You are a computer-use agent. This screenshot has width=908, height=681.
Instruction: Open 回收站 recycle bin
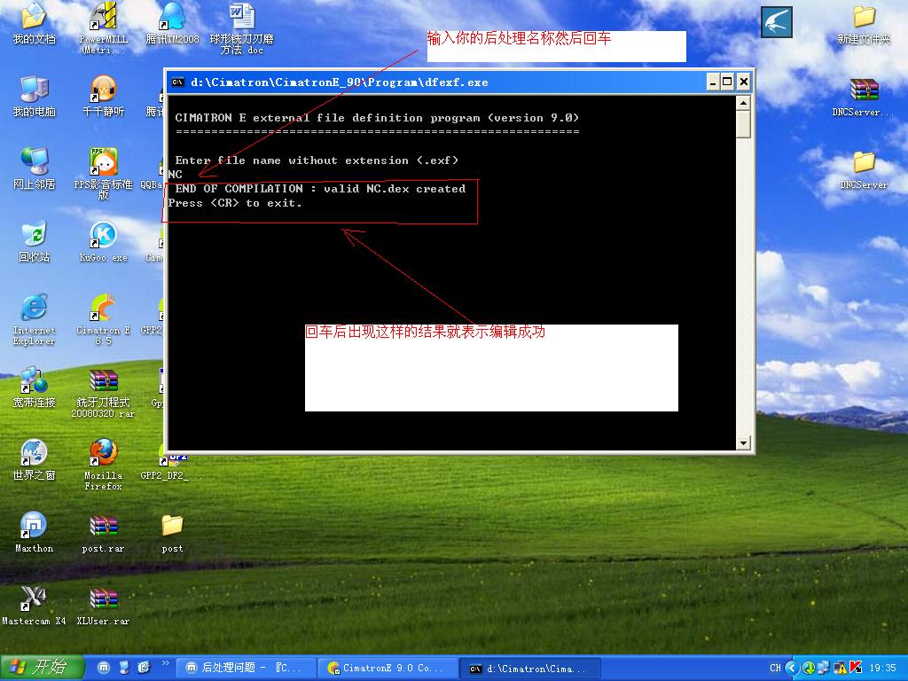[x=35, y=242]
